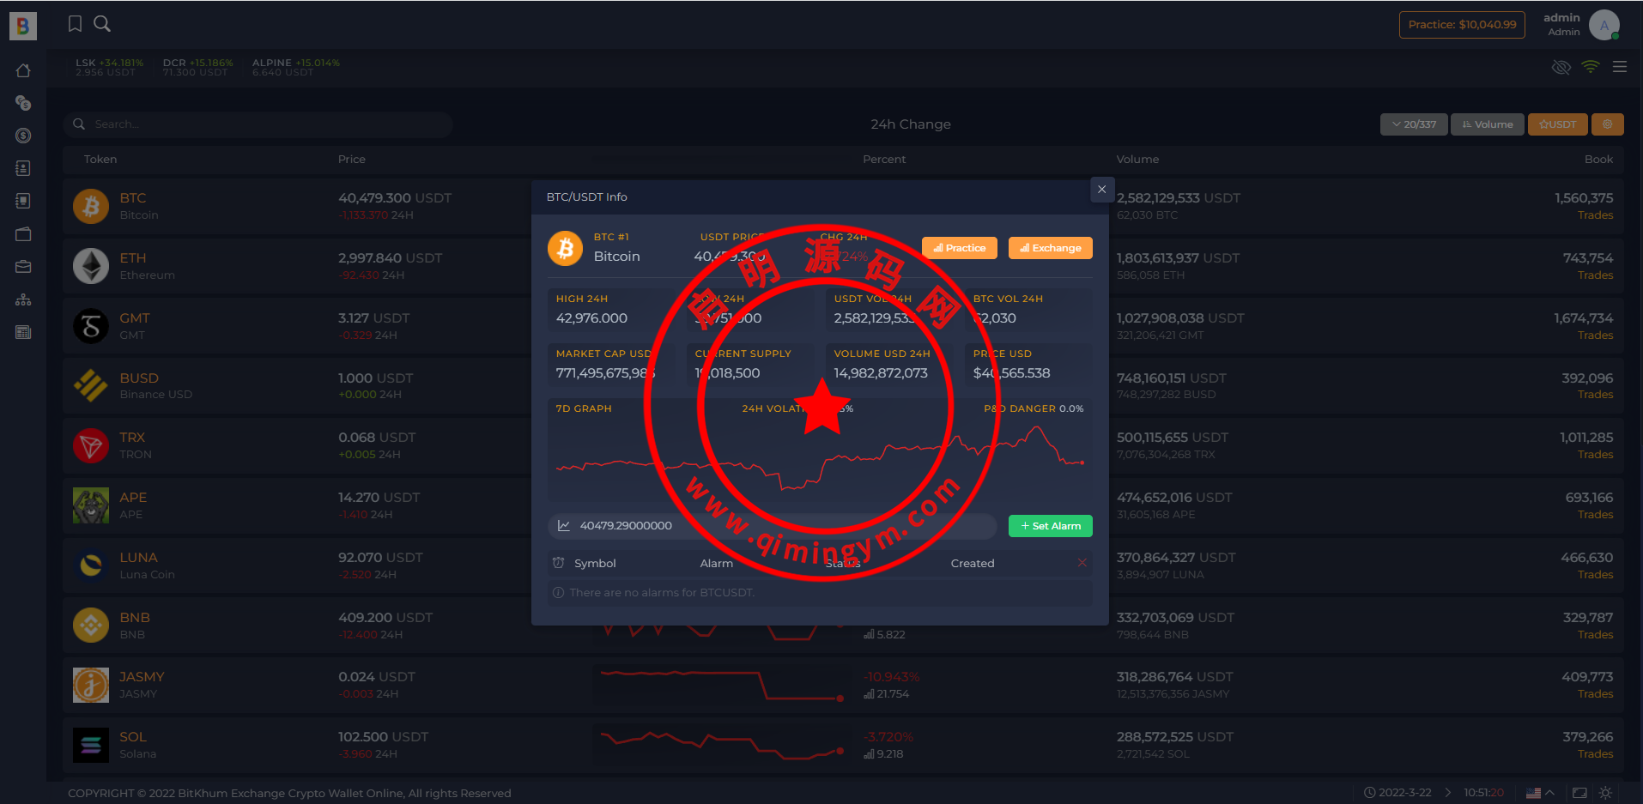Open the calculator icon in sidebar
This screenshot has width=1643, height=804.
(23, 332)
